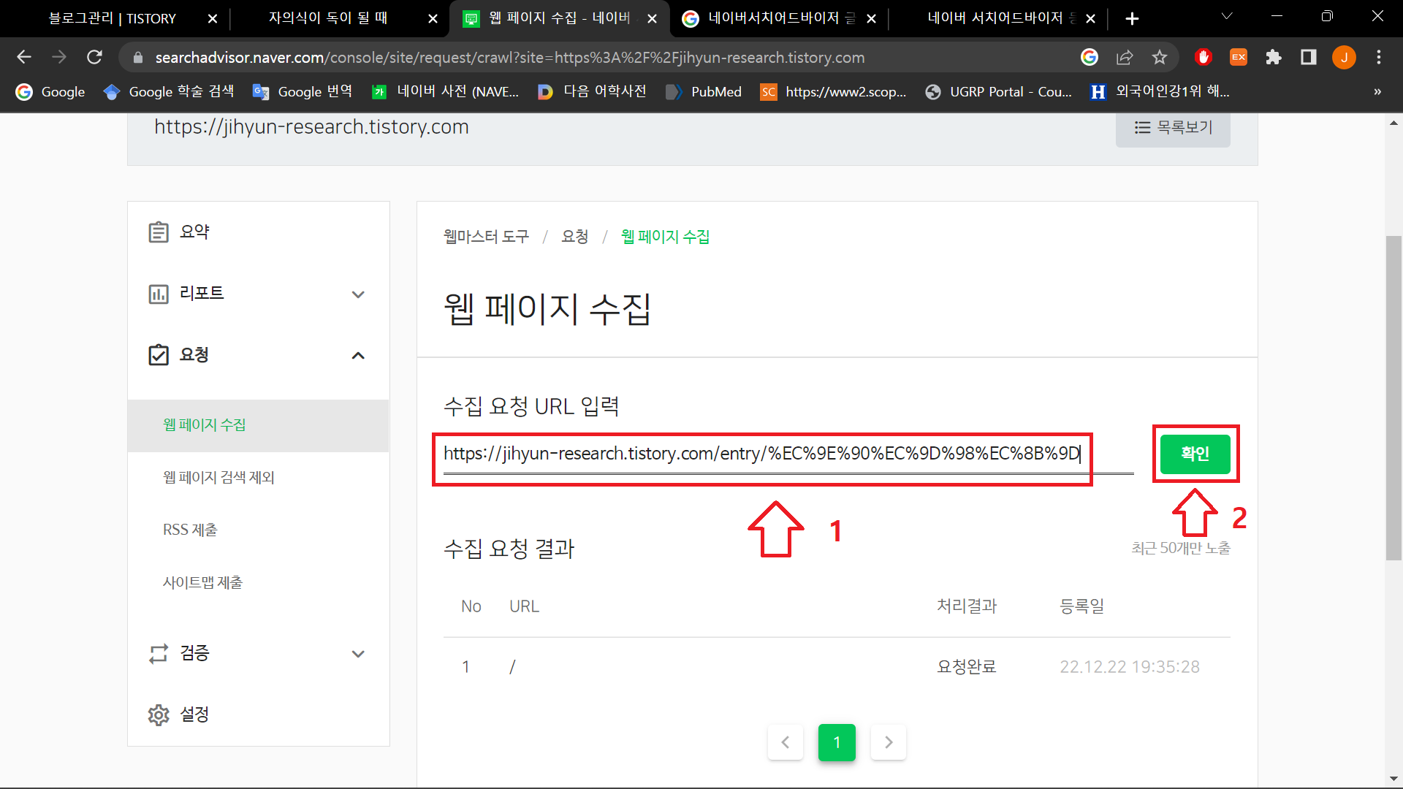Screen dimensions: 1403x789
Task: Expand the 검증 section chevron
Action: (x=358, y=654)
